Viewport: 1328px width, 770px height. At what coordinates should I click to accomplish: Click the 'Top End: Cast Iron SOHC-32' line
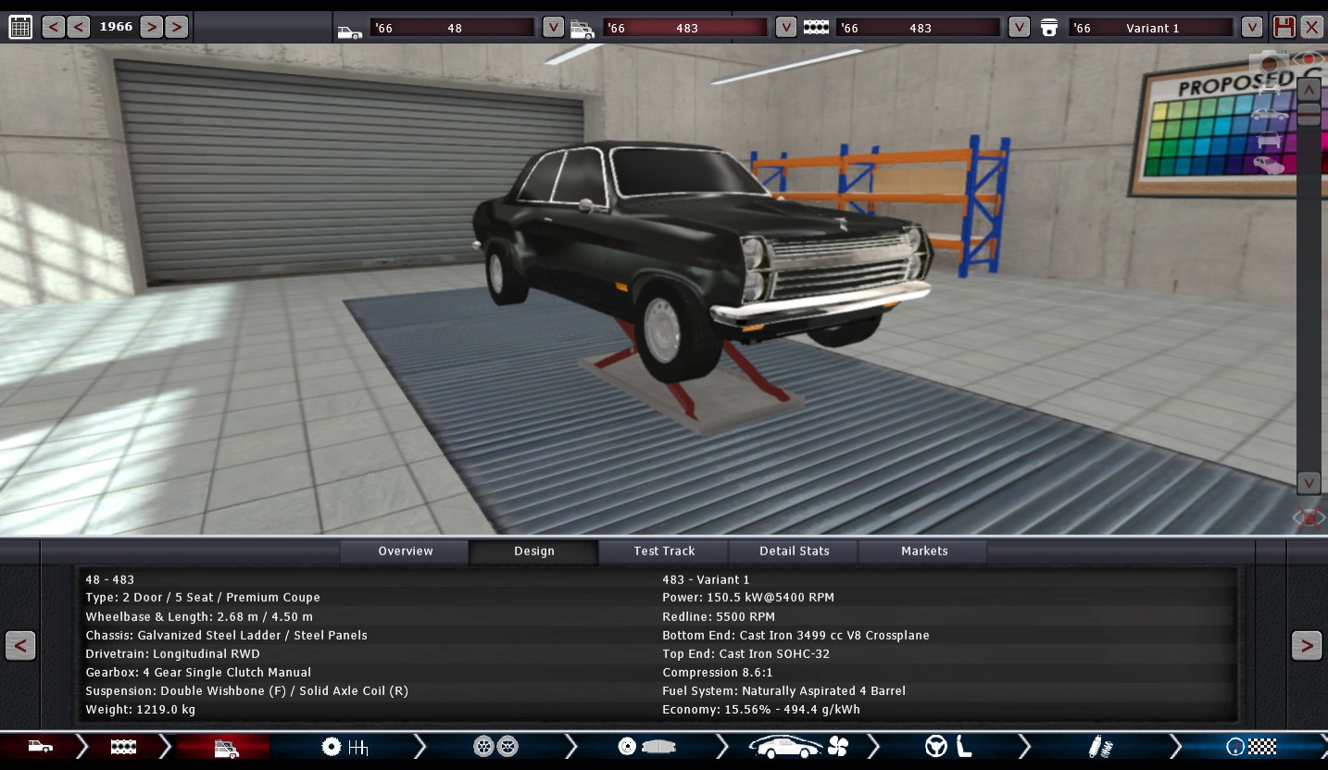[x=745, y=654]
